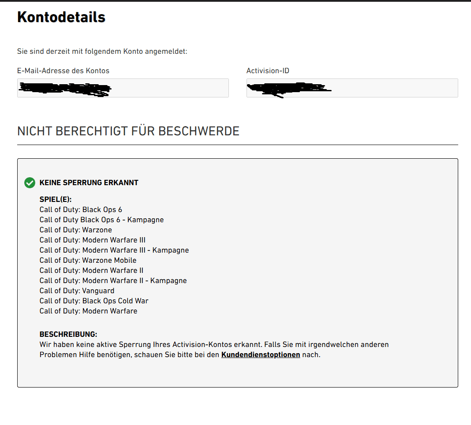Click the Activision-ID field

352,88
